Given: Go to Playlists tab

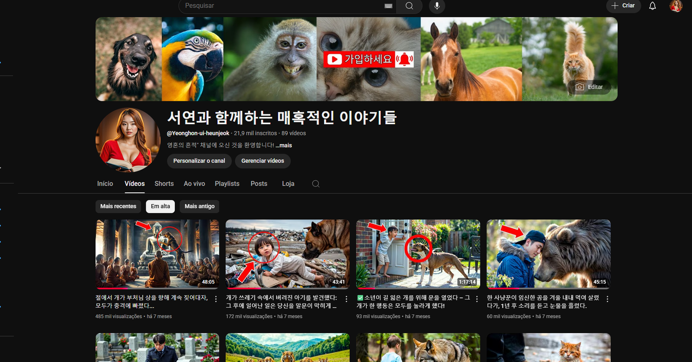Looking at the screenshot, I should tap(227, 184).
